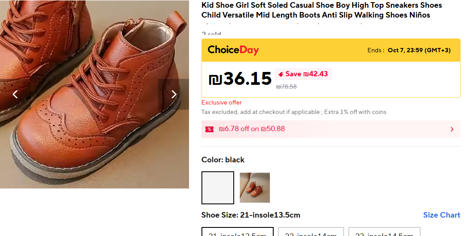Advance to the next product image
Viewport: 467px width, 236px height.
pos(174,94)
